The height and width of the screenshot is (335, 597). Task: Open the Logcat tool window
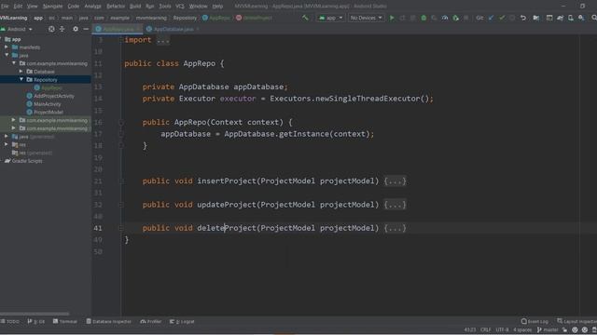[x=182, y=321]
